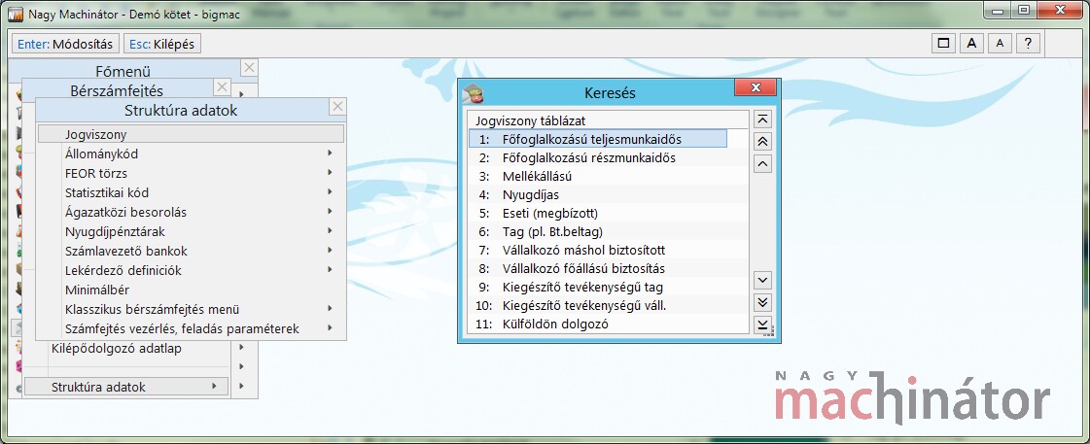Select the Jogviszony menu entry
The width and height of the screenshot is (1090, 444).
191,134
